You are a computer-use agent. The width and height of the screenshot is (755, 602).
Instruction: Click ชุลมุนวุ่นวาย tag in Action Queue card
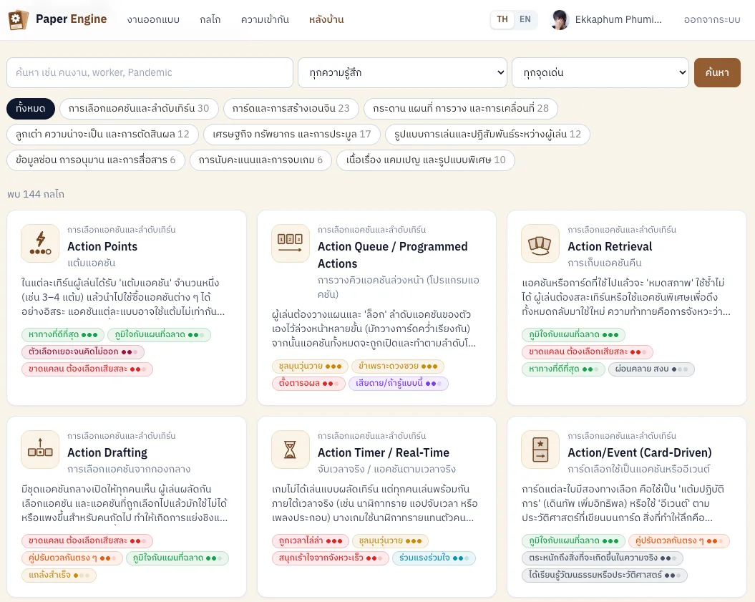click(x=310, y=366)
